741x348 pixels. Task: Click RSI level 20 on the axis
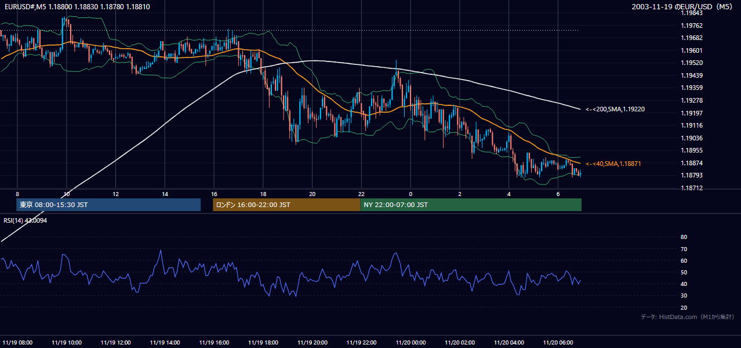(x=684, y=308)
